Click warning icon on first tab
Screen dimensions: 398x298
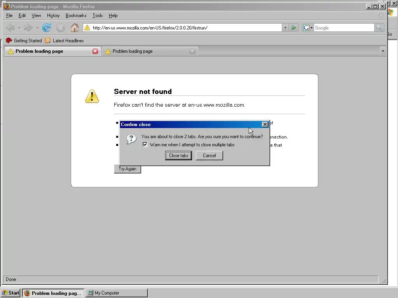(10, 51)
